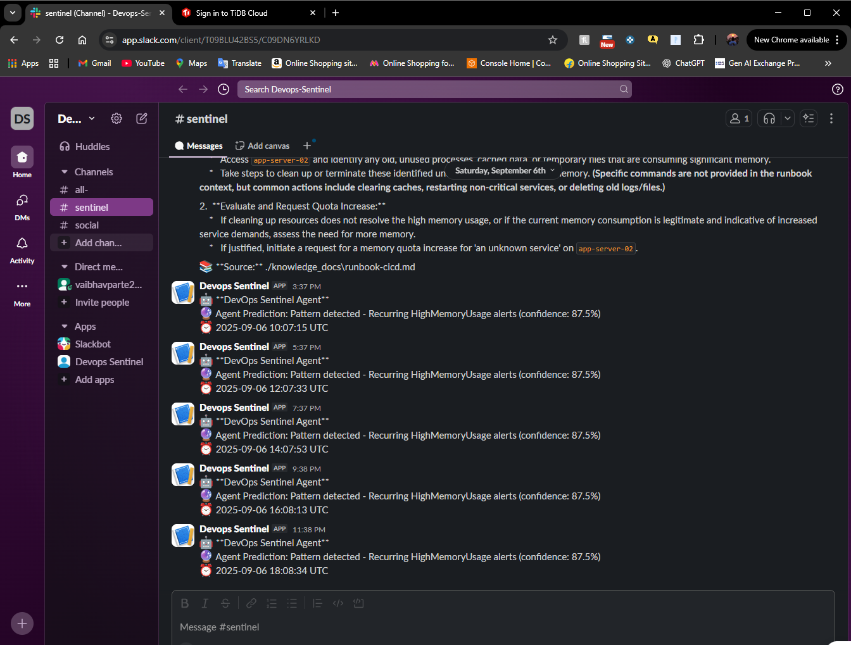Collapse the Apps section

click(x=64, y=326)
